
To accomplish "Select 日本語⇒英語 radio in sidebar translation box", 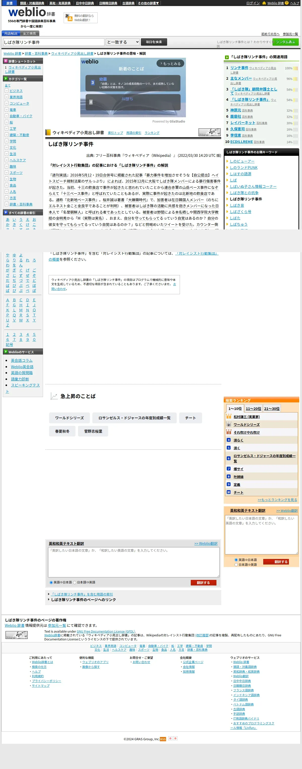I will coord(236,565).
